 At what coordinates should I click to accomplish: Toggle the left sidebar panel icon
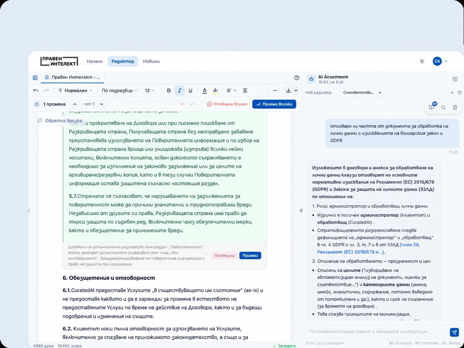click(35, 78)
